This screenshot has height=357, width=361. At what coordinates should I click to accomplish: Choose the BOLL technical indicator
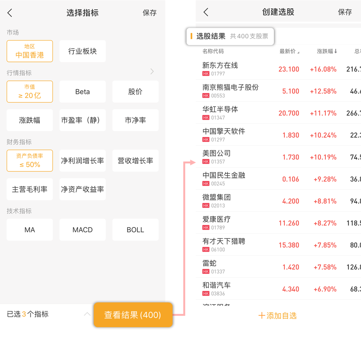(x=135, y=230)
